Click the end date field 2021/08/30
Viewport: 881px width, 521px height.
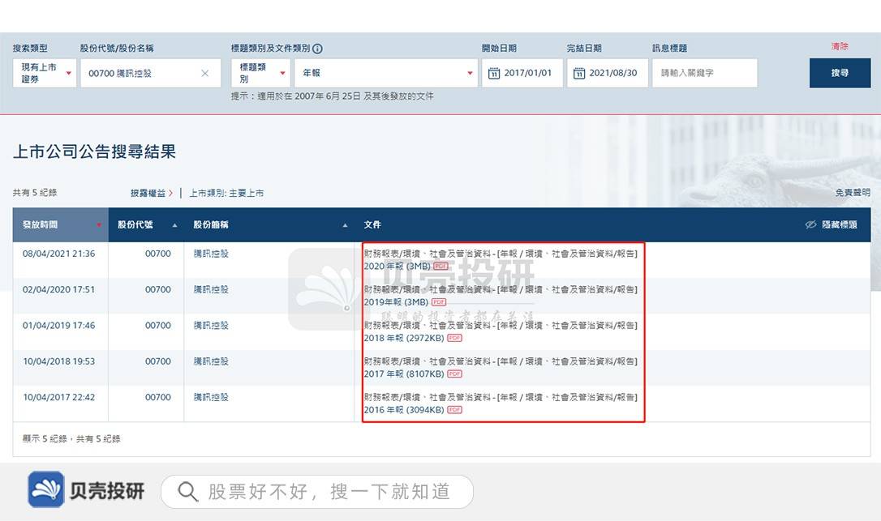pos(608,73)
